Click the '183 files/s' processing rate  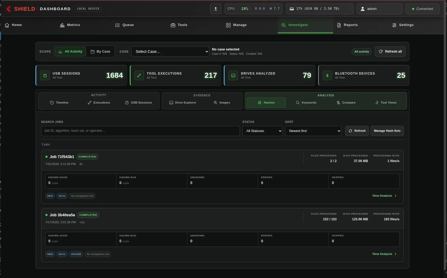[391, 219]
